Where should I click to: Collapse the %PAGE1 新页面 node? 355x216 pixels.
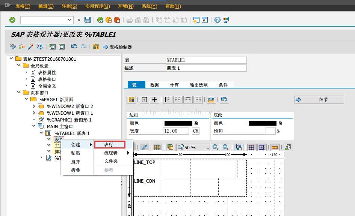coord(26,99)
